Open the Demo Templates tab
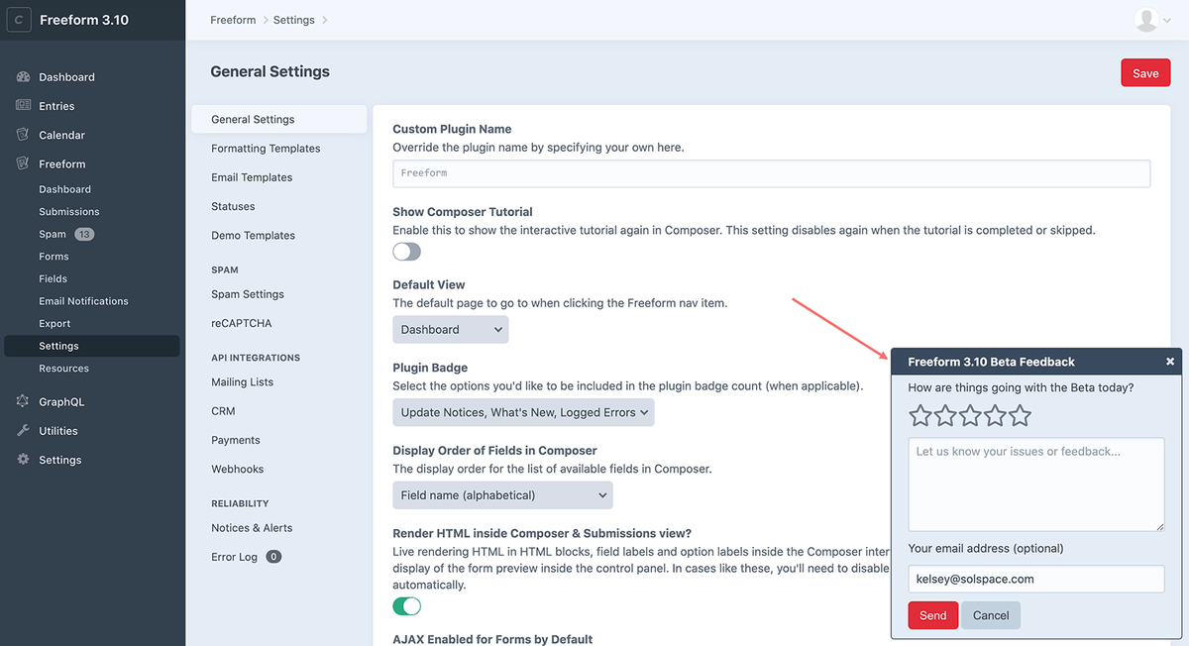Screen dimensions: 1189x646 point(253,236)
